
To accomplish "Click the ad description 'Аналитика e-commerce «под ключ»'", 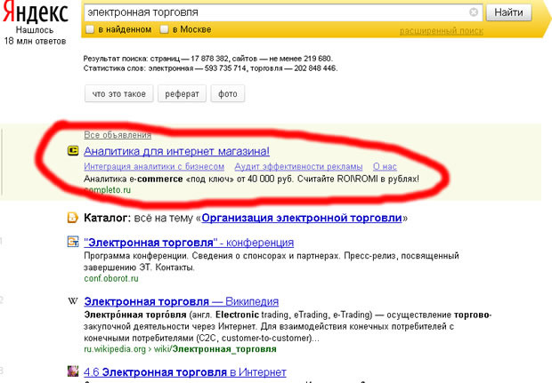I will [x=251, y=179].
